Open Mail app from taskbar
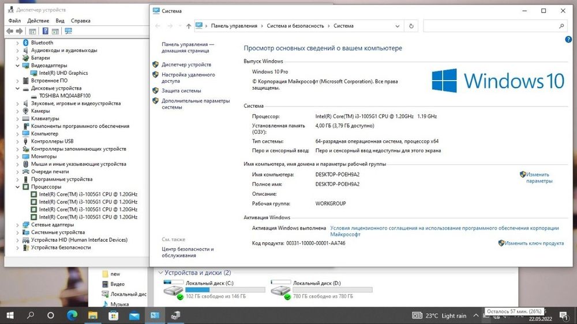Viewport: 577px width, 324px height. [x=134, y=315]
